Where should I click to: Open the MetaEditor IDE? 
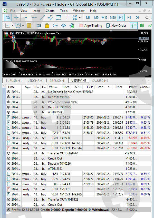(x=39, y=26)
